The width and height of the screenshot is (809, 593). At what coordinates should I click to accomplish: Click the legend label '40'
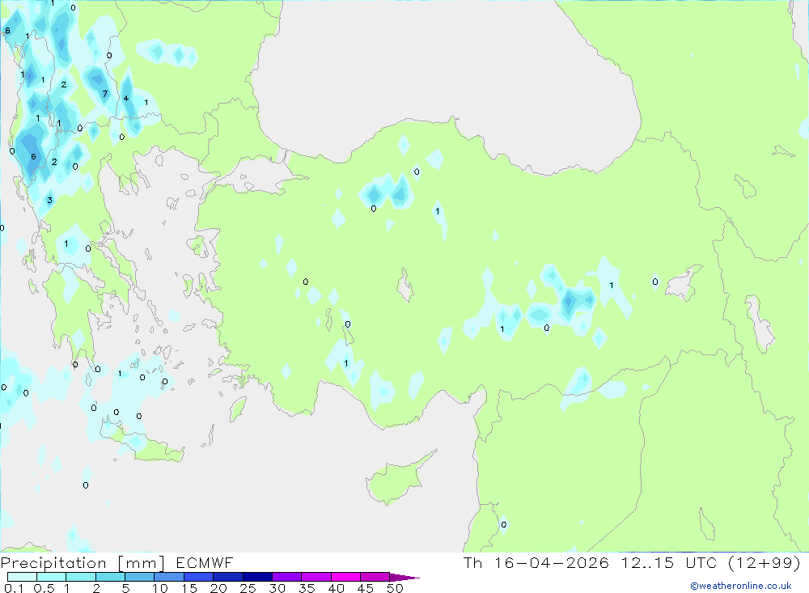point(337,588)
